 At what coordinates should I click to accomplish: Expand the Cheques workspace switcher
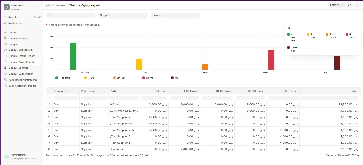(x=21, y=7)
